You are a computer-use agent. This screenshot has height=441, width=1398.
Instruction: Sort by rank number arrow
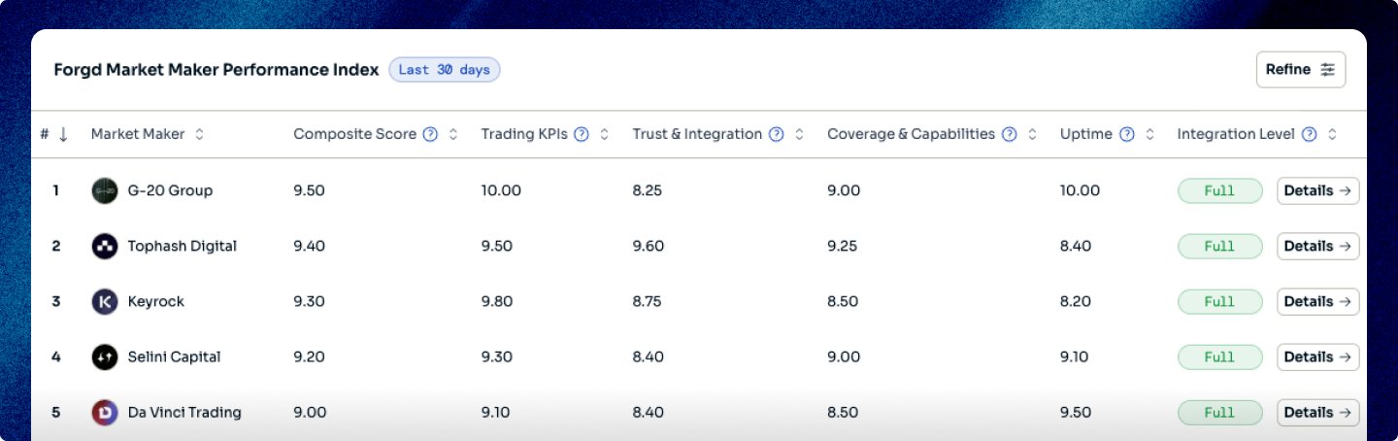coord(63,135)
